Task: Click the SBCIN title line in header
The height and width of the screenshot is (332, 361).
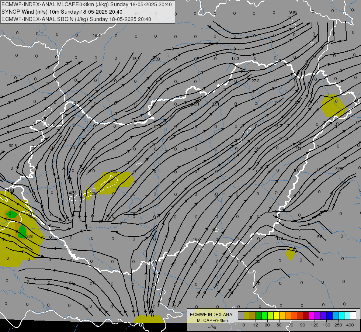Action: pos(76,19)
